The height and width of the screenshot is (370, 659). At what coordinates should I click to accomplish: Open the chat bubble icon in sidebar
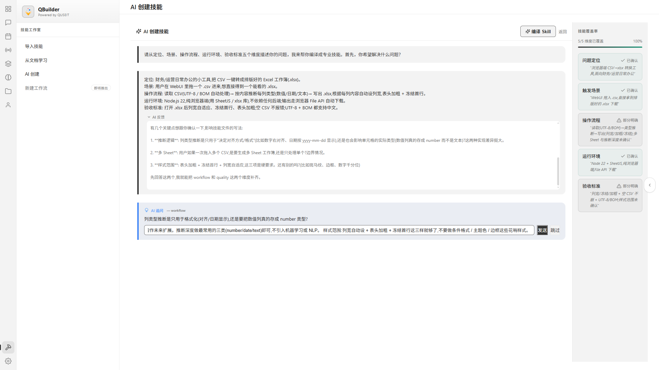8,23
